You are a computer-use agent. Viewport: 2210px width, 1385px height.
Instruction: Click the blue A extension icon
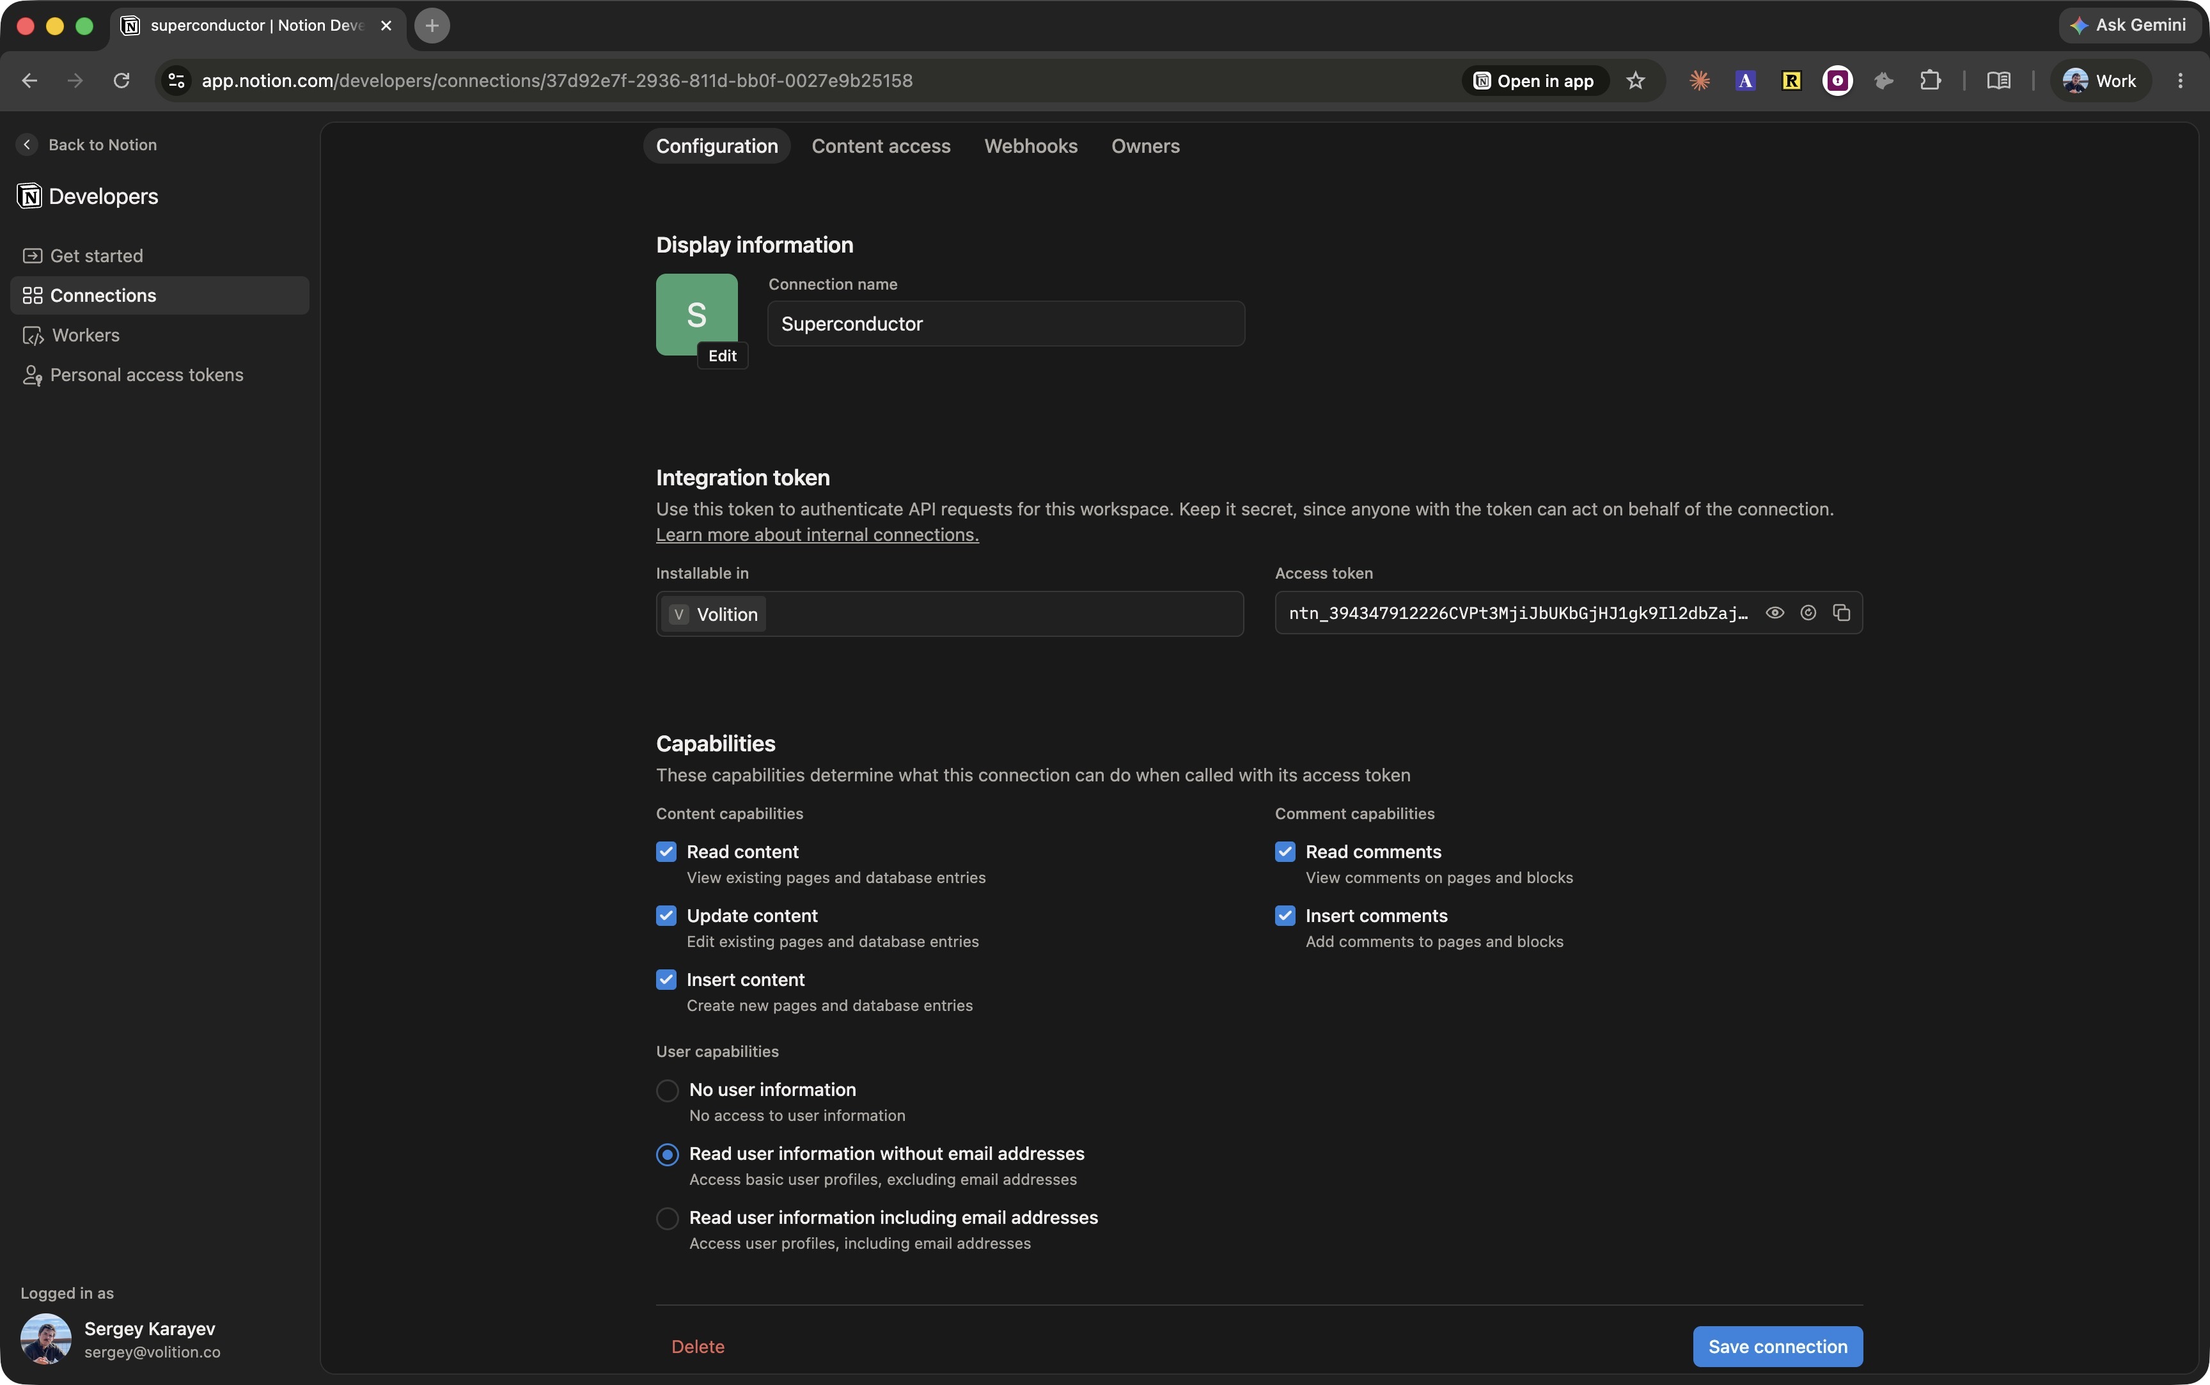pos(1746,81)
